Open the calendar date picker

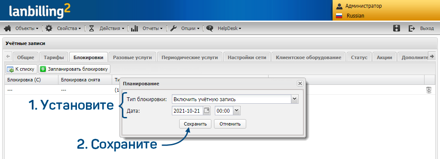[207, 111]
